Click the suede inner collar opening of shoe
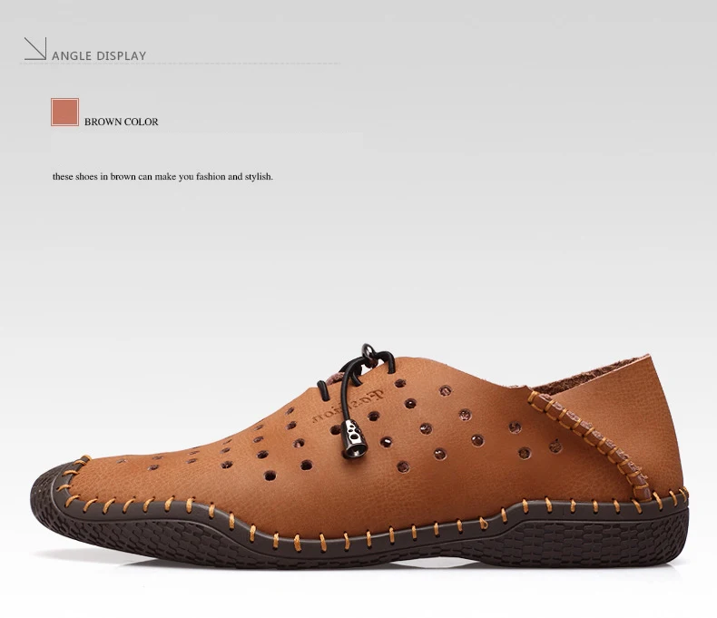This screenshot has height=618, width=717. point(590,373)
